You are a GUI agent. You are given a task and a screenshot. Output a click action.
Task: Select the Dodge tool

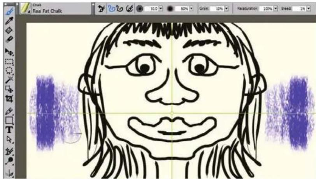9,161
